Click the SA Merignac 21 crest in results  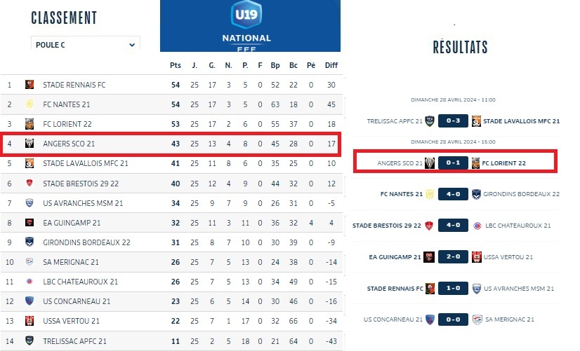click(477, 319)
